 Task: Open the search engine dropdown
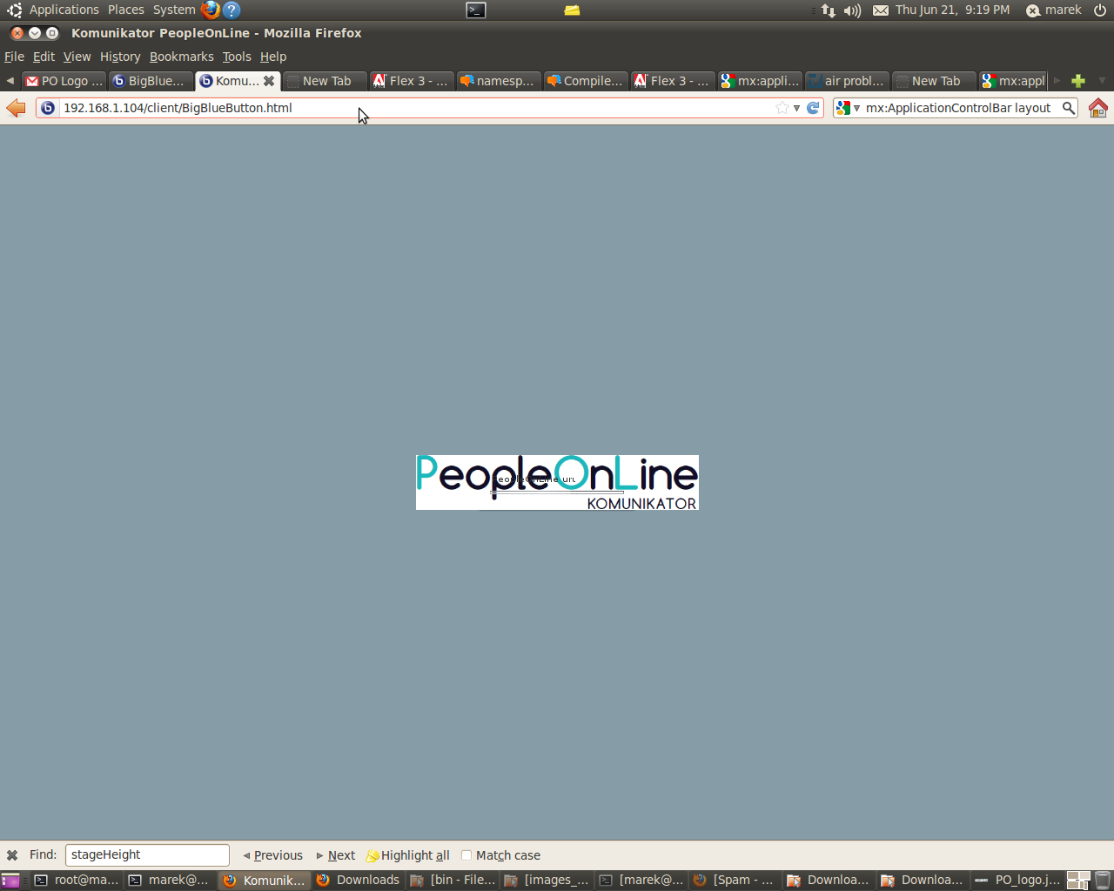(847, 108)
